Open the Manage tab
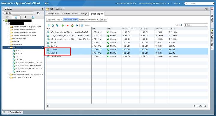Image resolution: width=216 pixels, height=116 pixels. [x=84, y=14]
